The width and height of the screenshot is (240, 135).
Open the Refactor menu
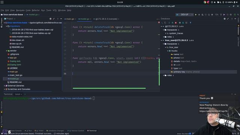(36, 10)
